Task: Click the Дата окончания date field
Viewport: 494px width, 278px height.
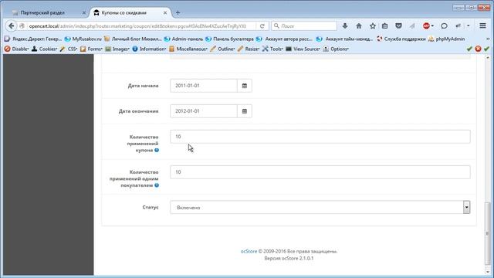Action: 204,111
